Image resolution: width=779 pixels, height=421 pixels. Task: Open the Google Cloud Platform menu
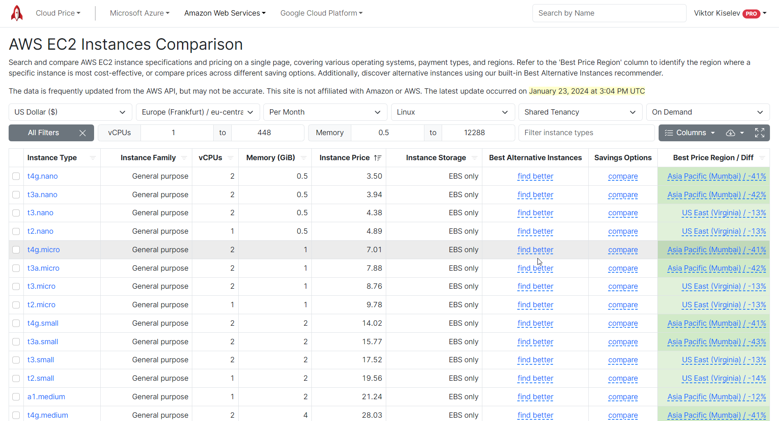321,13
